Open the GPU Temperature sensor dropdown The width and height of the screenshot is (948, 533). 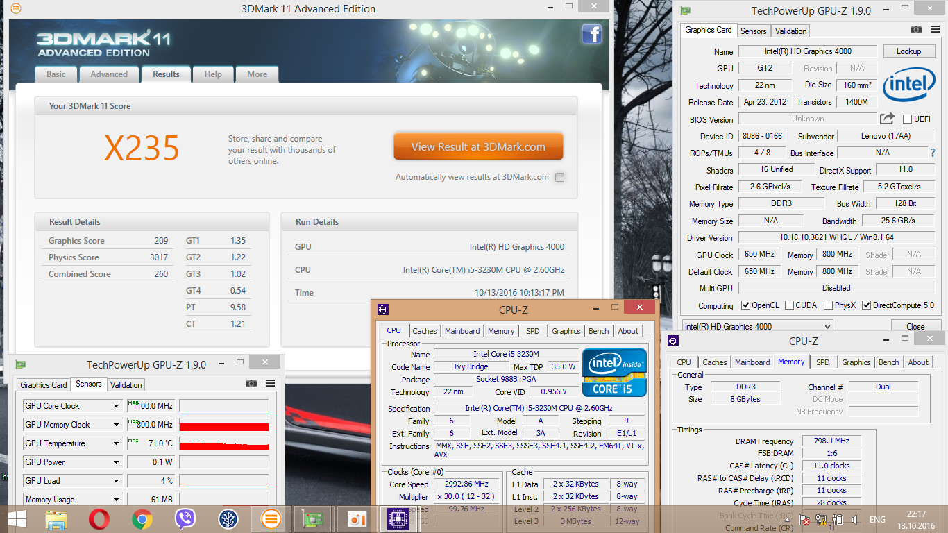(116, 443)
